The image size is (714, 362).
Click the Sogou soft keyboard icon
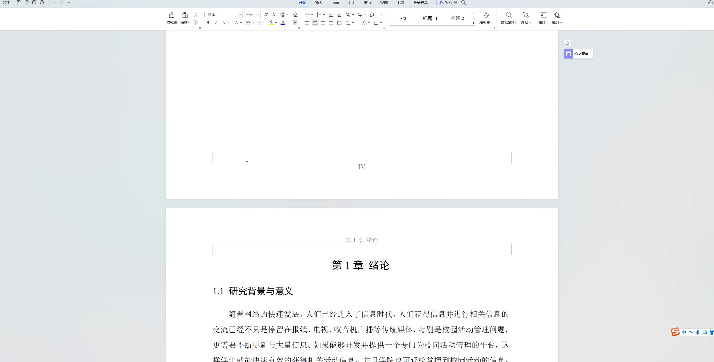coord(705,332)
